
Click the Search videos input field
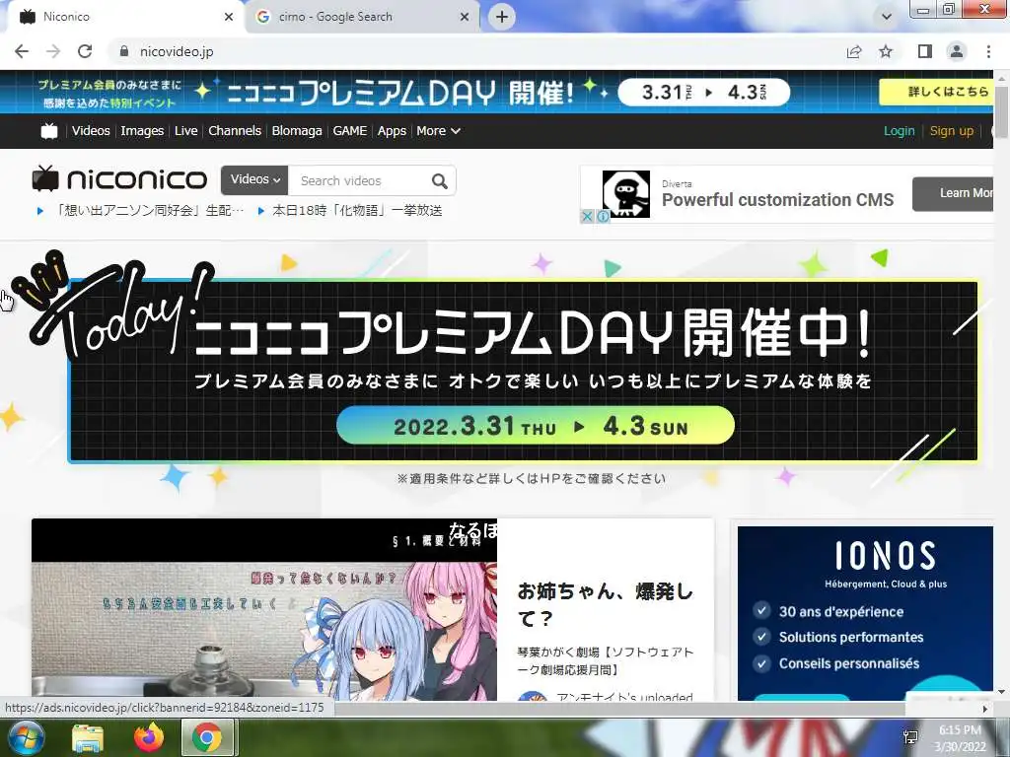tap(361, 181)
